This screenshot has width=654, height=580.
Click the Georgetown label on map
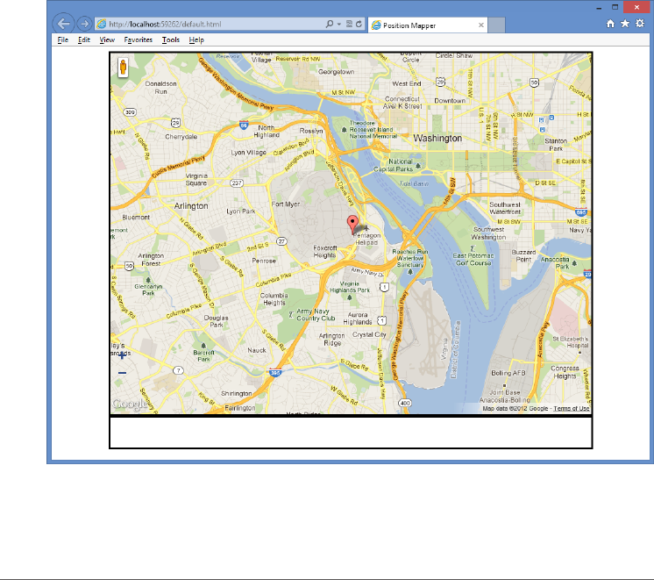[x=336, y=72]
